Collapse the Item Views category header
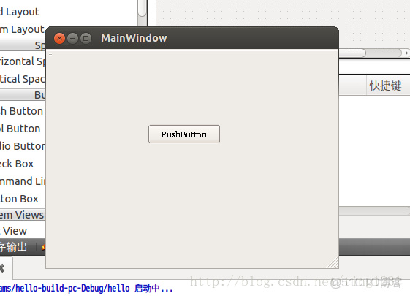The width and height of the screenshot is (410, 296). (x=23, y=215)
